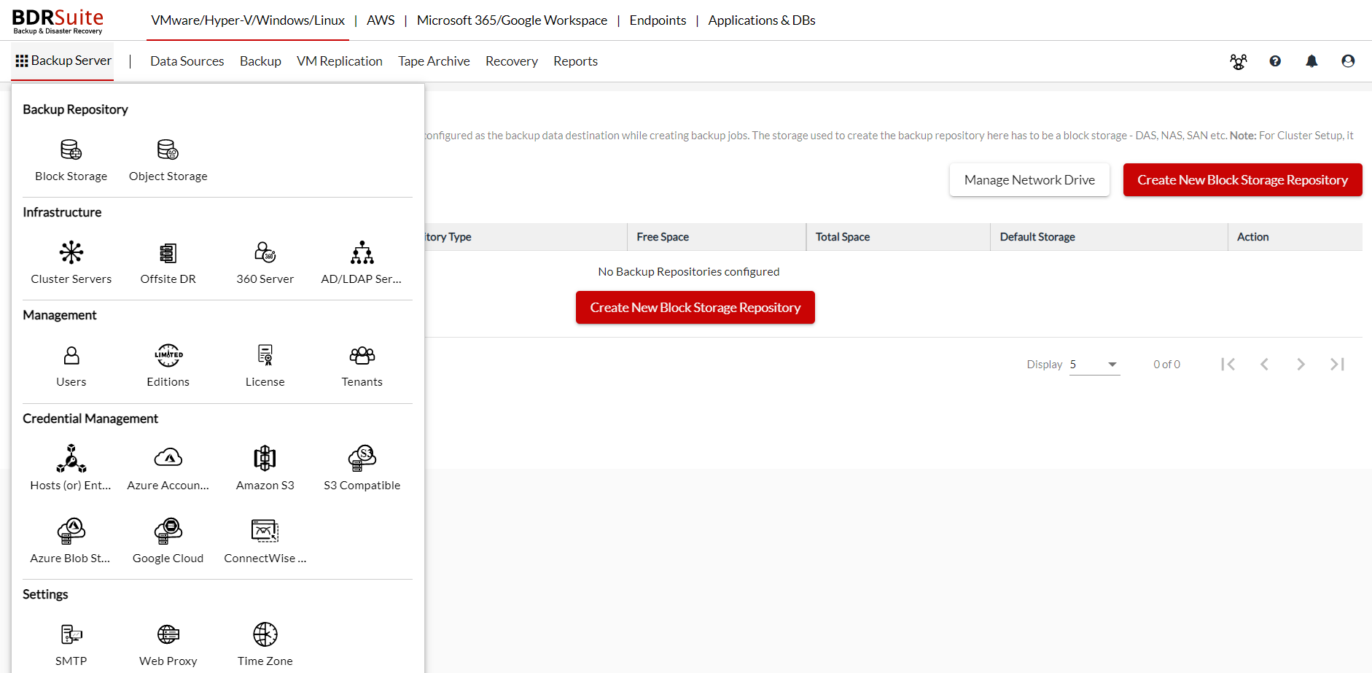1372x673 pixels.
Task: Go to the last page arrow
Action: 1337,364
